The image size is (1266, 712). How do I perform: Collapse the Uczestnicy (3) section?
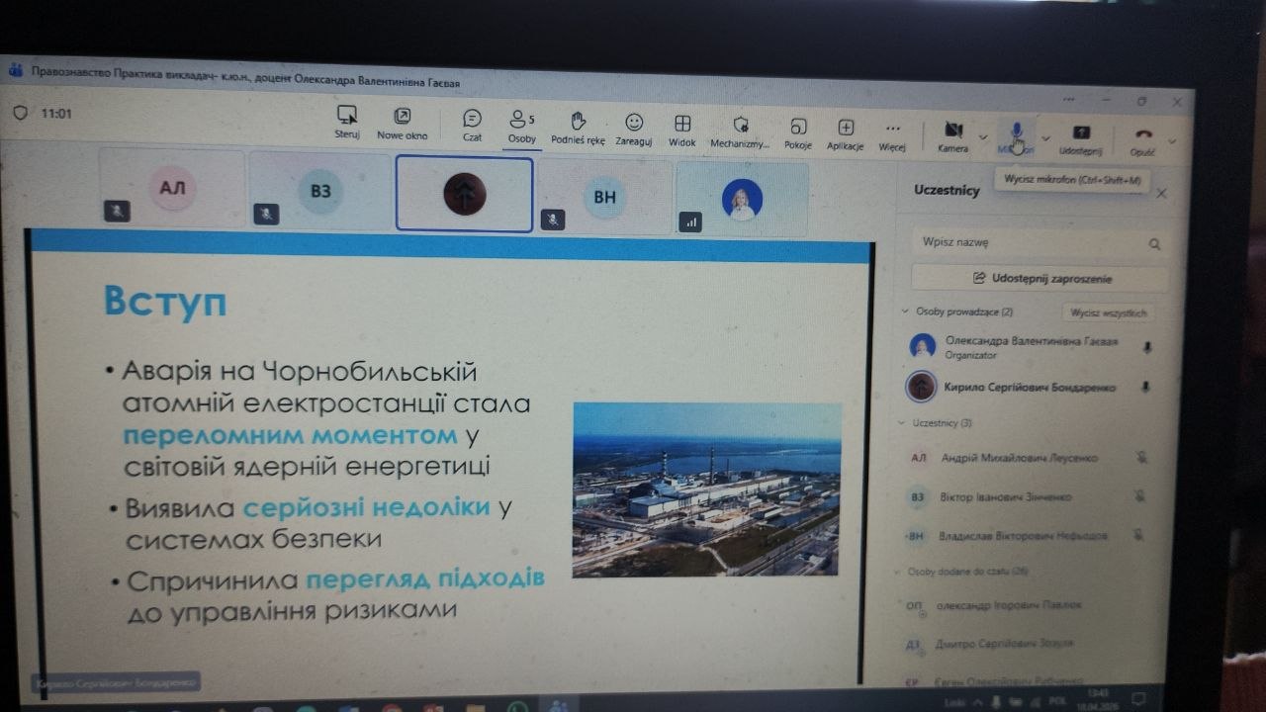pyautogui.click(x=902, y=422)
